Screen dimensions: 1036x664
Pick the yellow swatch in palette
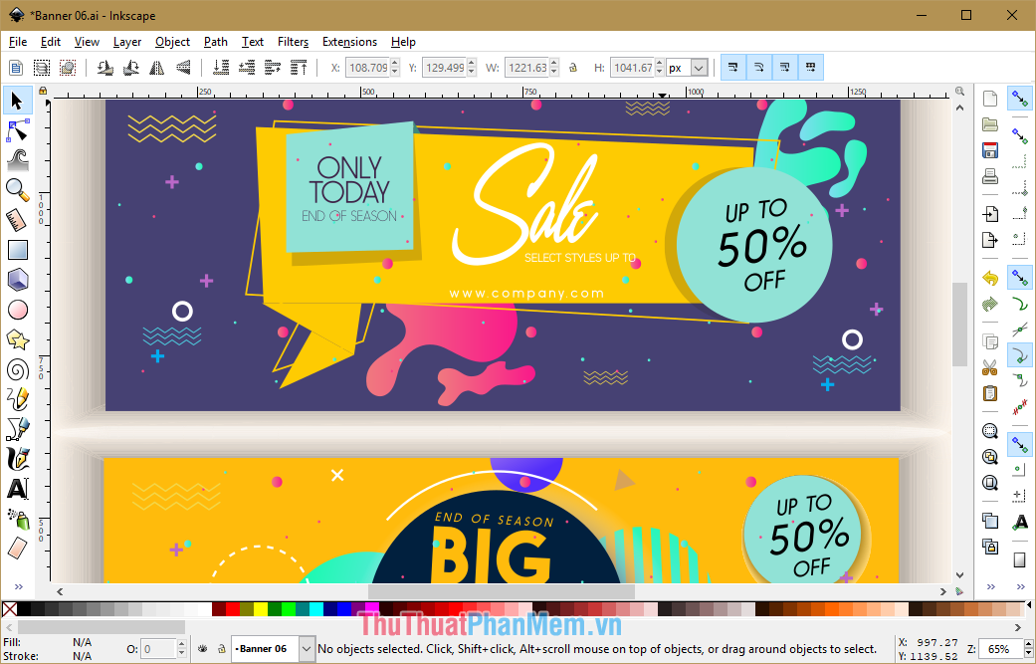click(261, 608)
